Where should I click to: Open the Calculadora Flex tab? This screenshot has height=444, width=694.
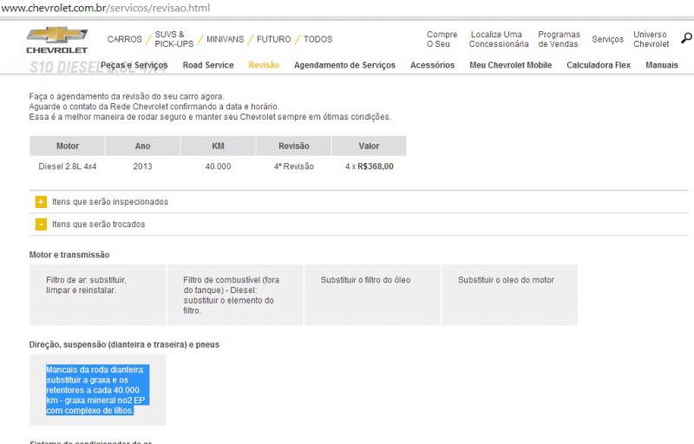coord(599,65)
